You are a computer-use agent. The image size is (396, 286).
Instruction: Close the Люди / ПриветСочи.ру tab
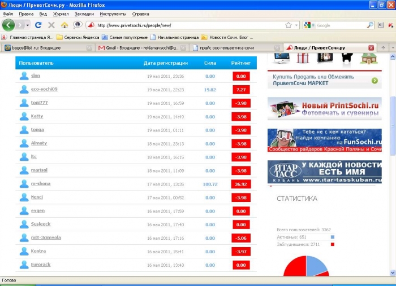(371, 48)
